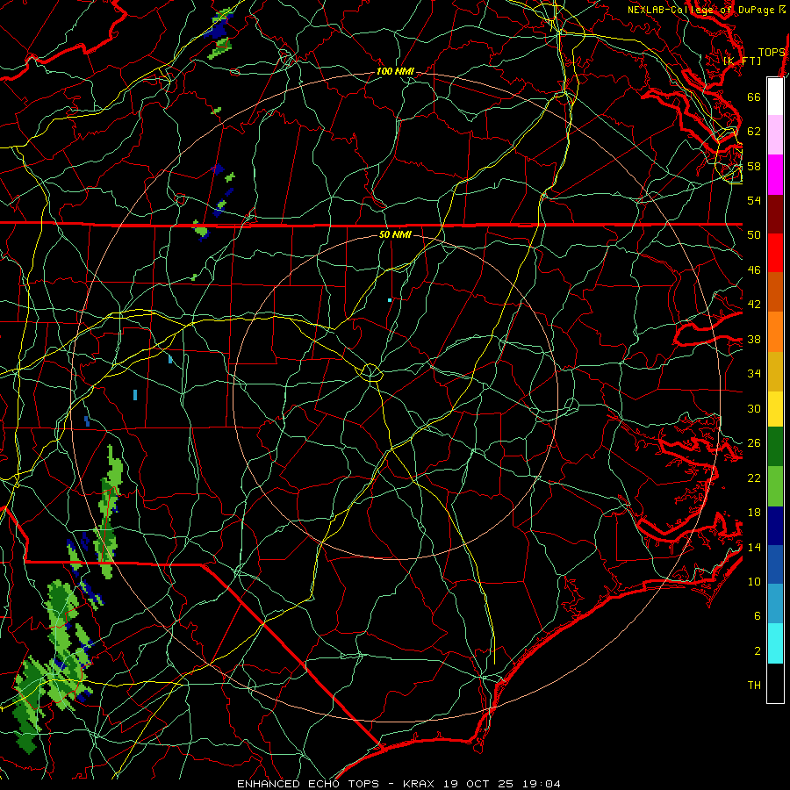The image size is (790, 790).
Task: Click the "19:04" time stamp
Action: pos(540,784)
